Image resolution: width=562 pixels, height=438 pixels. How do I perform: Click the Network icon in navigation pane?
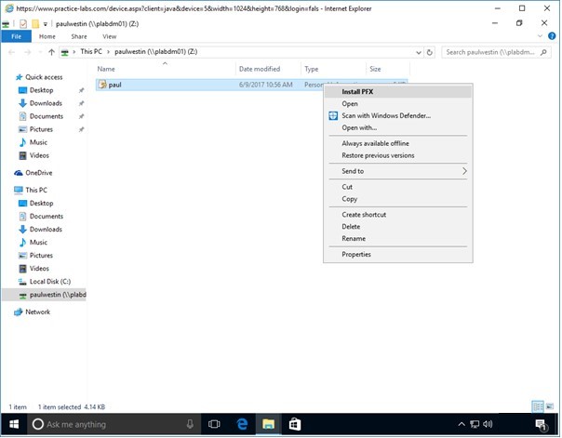click(37, 312)
